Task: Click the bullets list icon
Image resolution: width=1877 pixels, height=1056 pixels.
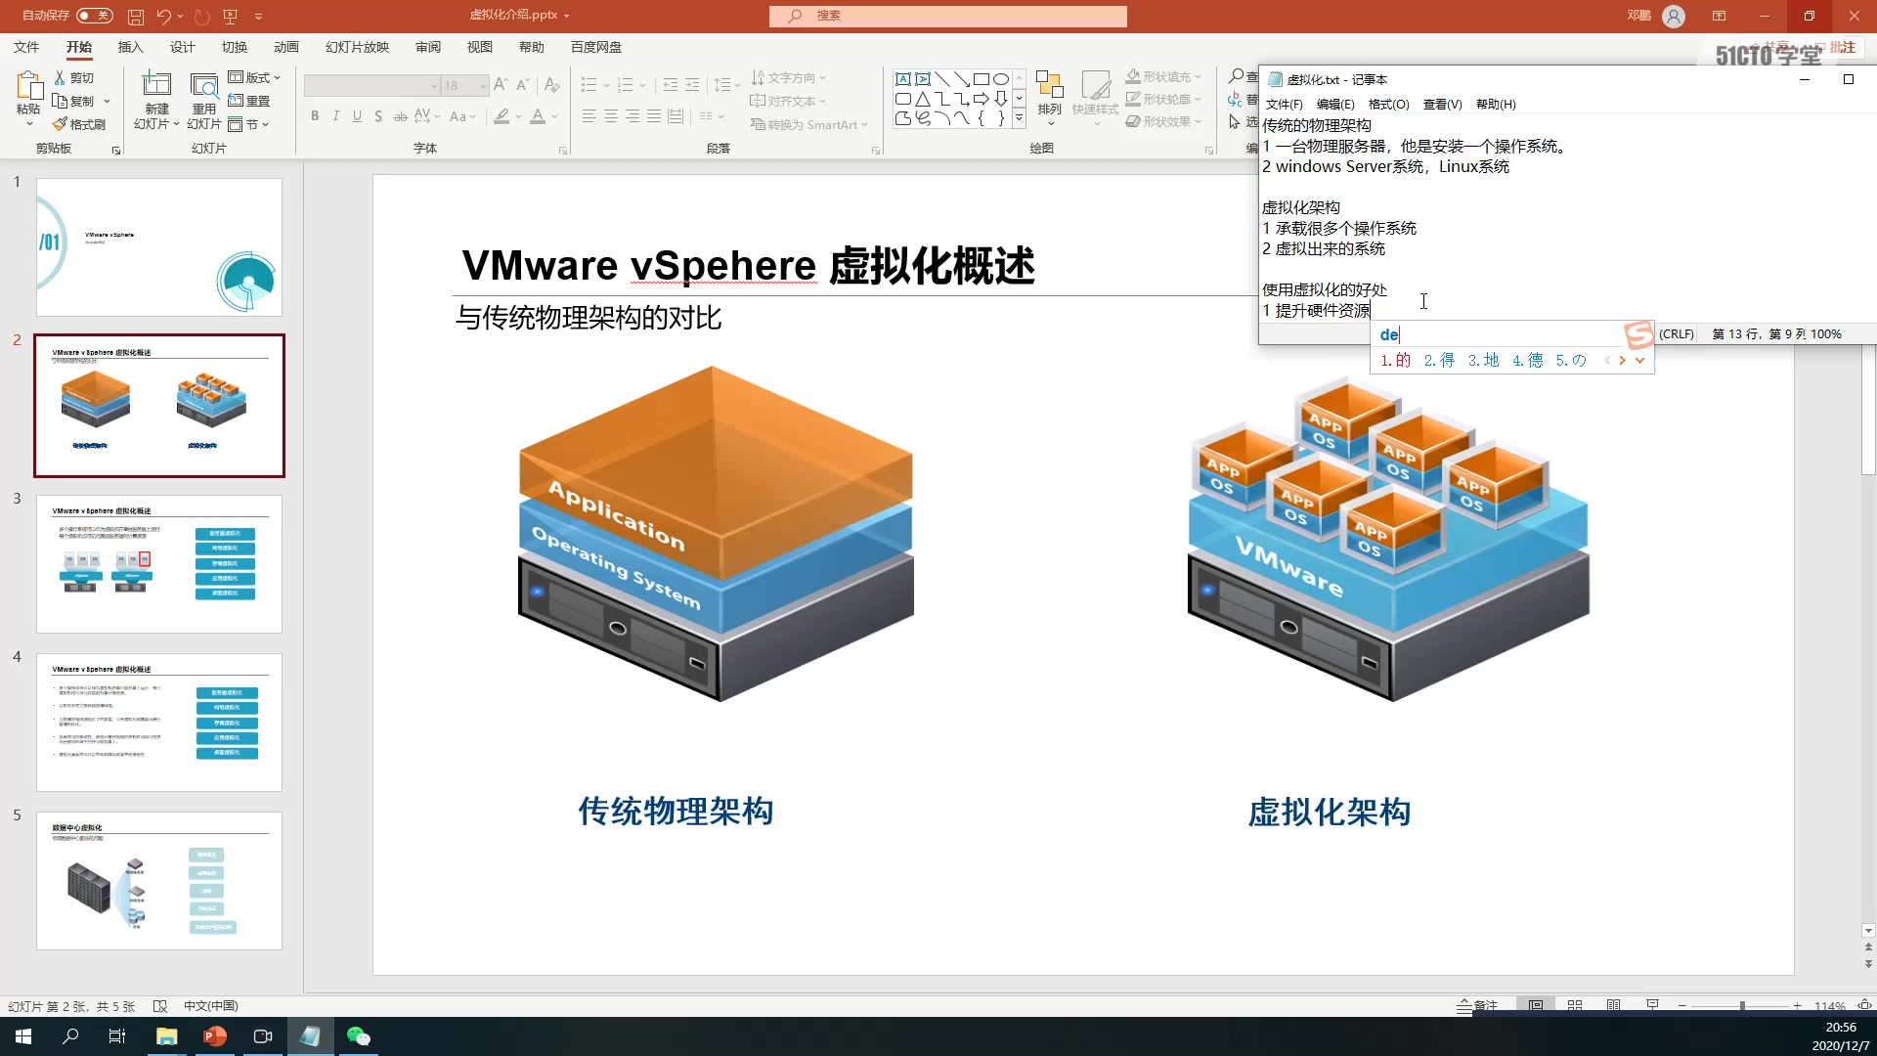Action: pos(589,85)
